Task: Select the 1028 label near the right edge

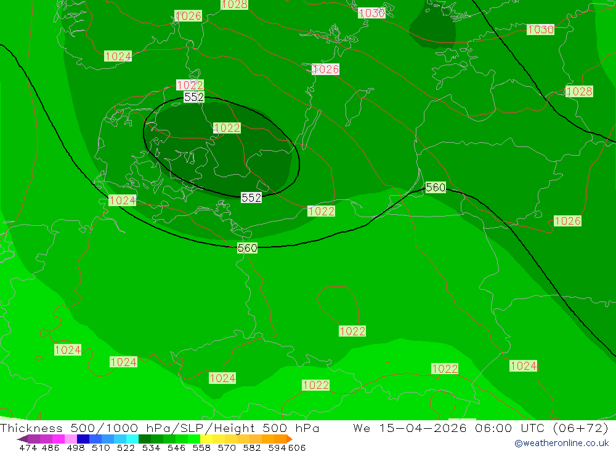Action: tap(579, 91)
